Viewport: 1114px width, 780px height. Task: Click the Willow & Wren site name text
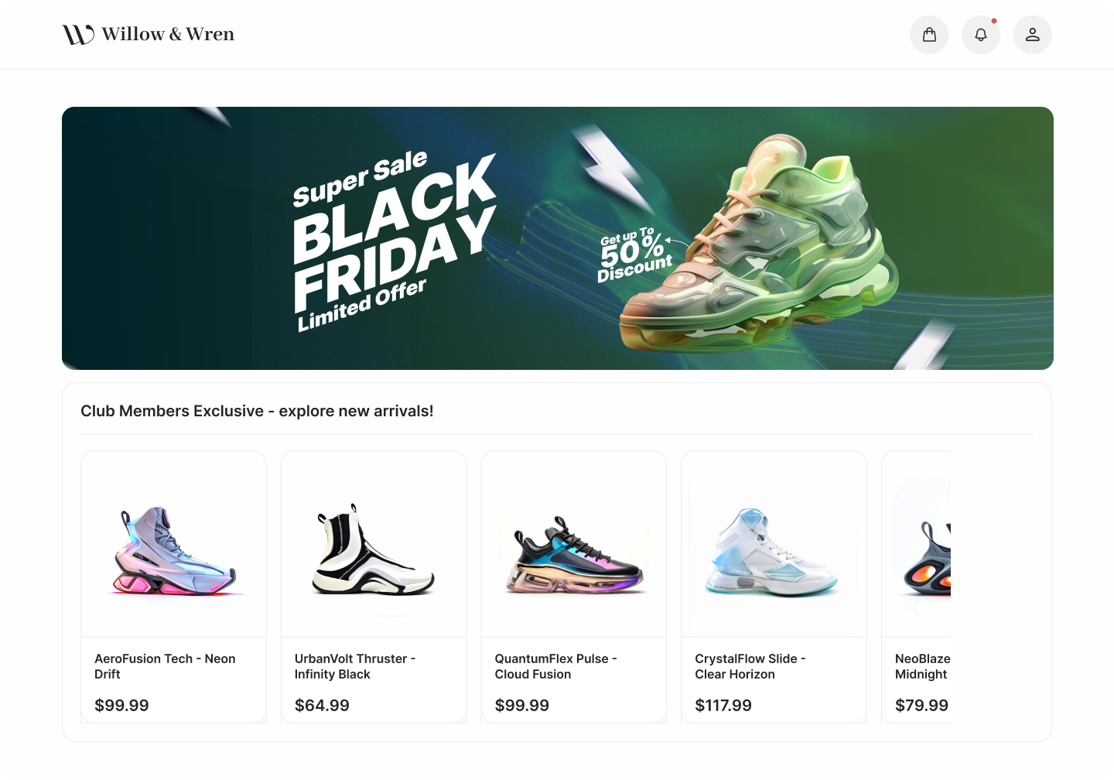pos(169,33)
